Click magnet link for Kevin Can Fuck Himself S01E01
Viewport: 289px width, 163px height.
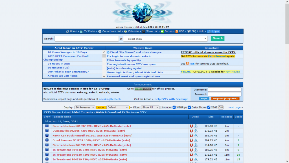click(x=191, y=136)
